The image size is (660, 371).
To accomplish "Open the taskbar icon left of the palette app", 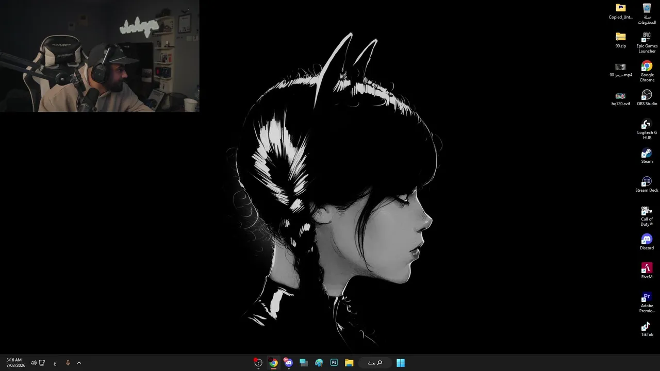I will (x=304, y=363).
